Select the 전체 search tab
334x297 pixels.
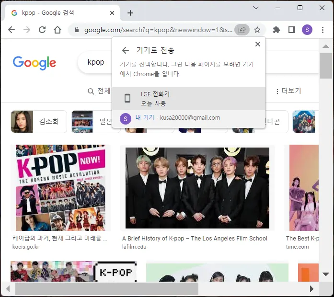click(99, 91)
